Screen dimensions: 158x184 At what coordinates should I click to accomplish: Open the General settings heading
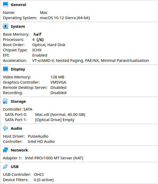(x=18, y=5)
